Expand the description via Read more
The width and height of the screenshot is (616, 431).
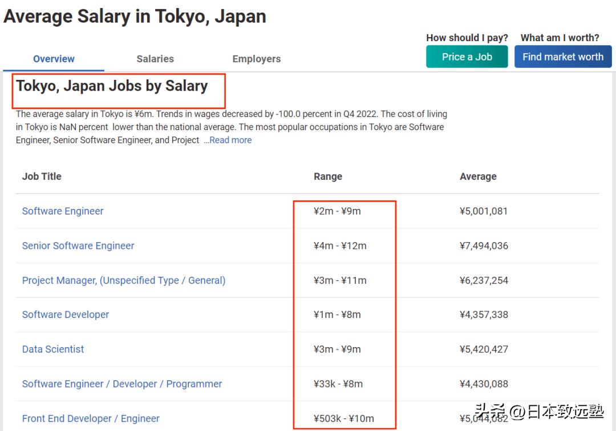[229, 140]
